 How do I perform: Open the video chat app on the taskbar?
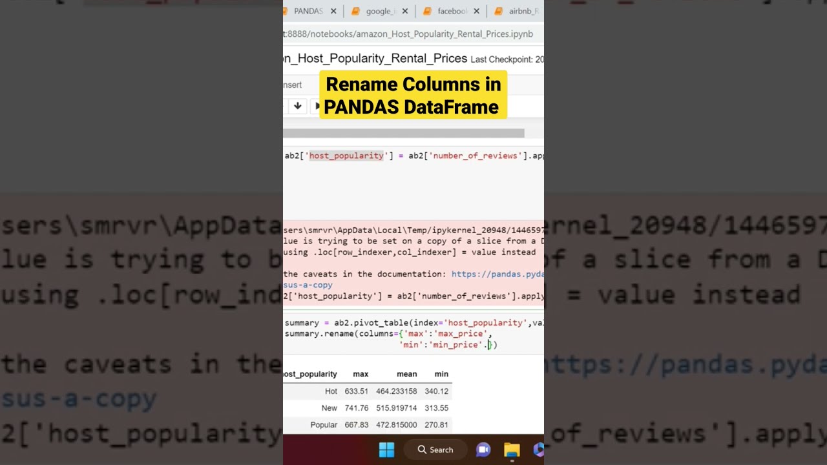pos(483,449)
